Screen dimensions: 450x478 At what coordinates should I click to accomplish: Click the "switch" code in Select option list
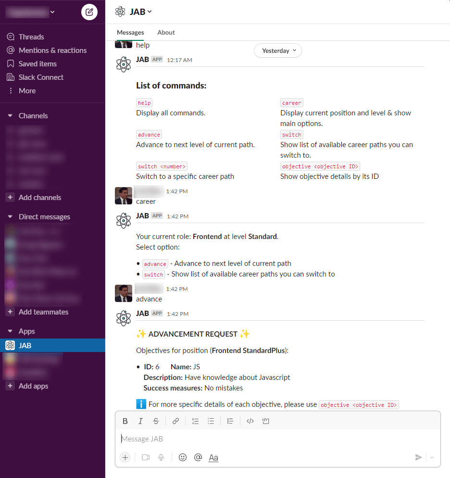[x=153, y=275]
